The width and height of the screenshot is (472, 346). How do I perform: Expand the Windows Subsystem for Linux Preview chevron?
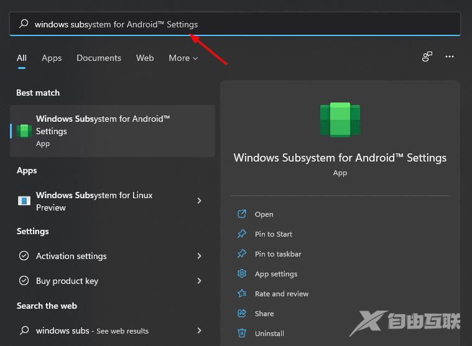[x=199, y=201]
